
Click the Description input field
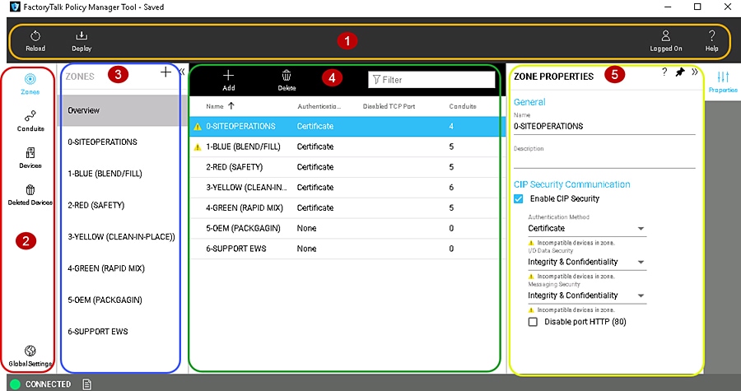point(604,161)
